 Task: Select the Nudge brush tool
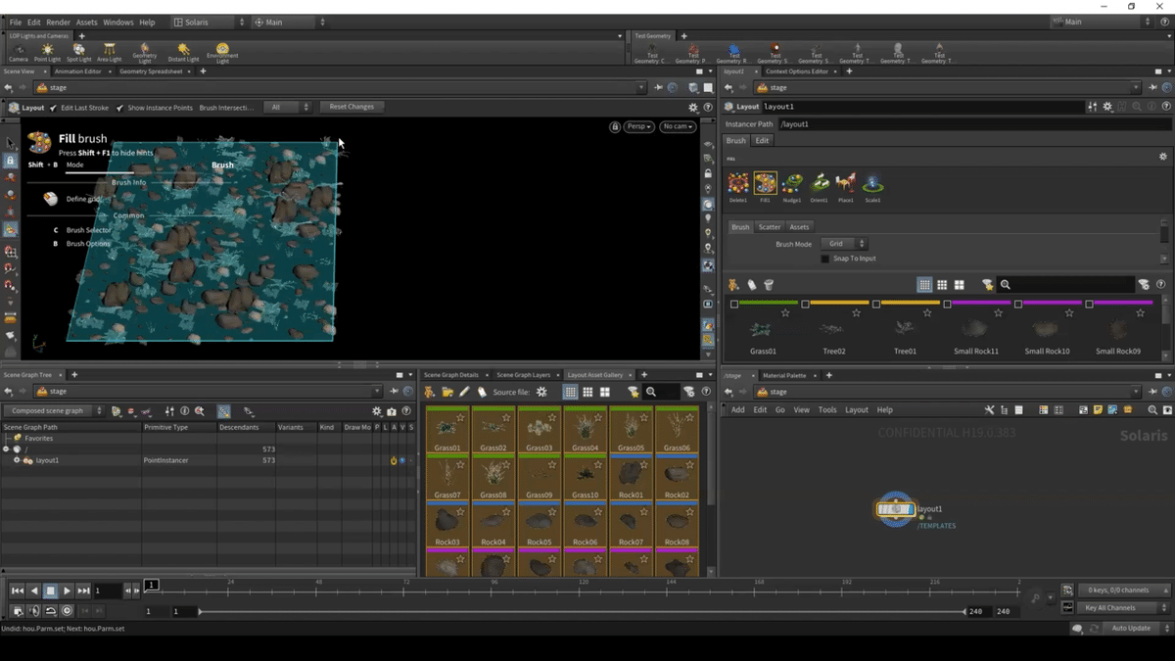(x=792, y=183)
